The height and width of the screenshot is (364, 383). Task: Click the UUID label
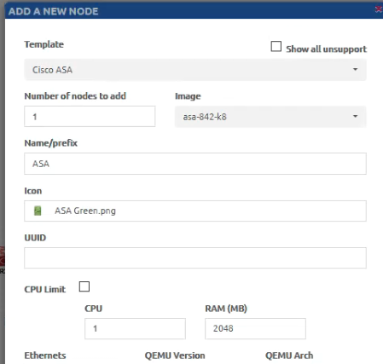pyautogui.click(x=35, y=238)
